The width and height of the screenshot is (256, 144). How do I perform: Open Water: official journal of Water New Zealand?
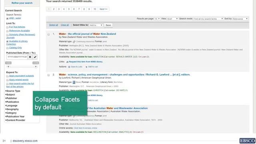click(87, 34)
